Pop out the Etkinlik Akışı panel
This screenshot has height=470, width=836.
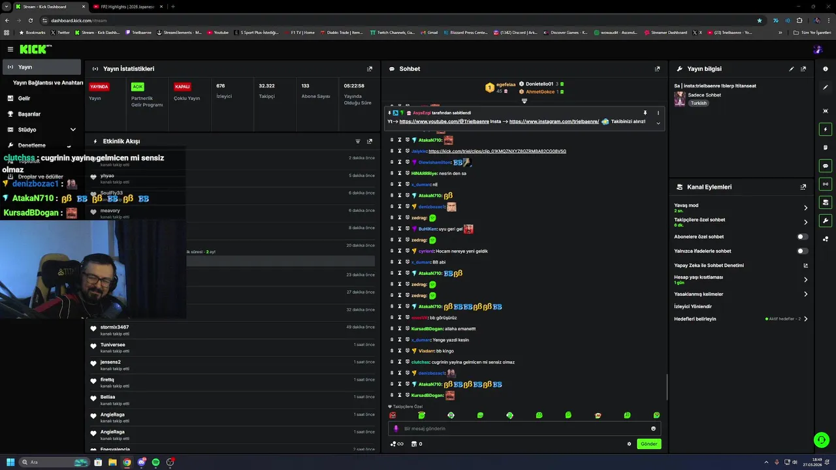[370, 141]
